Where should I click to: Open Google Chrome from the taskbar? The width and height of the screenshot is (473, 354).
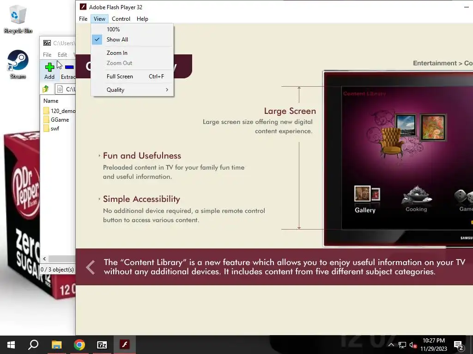point(79,345)
